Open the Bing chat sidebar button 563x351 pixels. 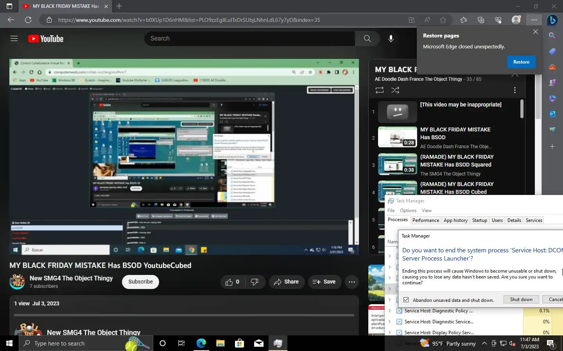552,19
